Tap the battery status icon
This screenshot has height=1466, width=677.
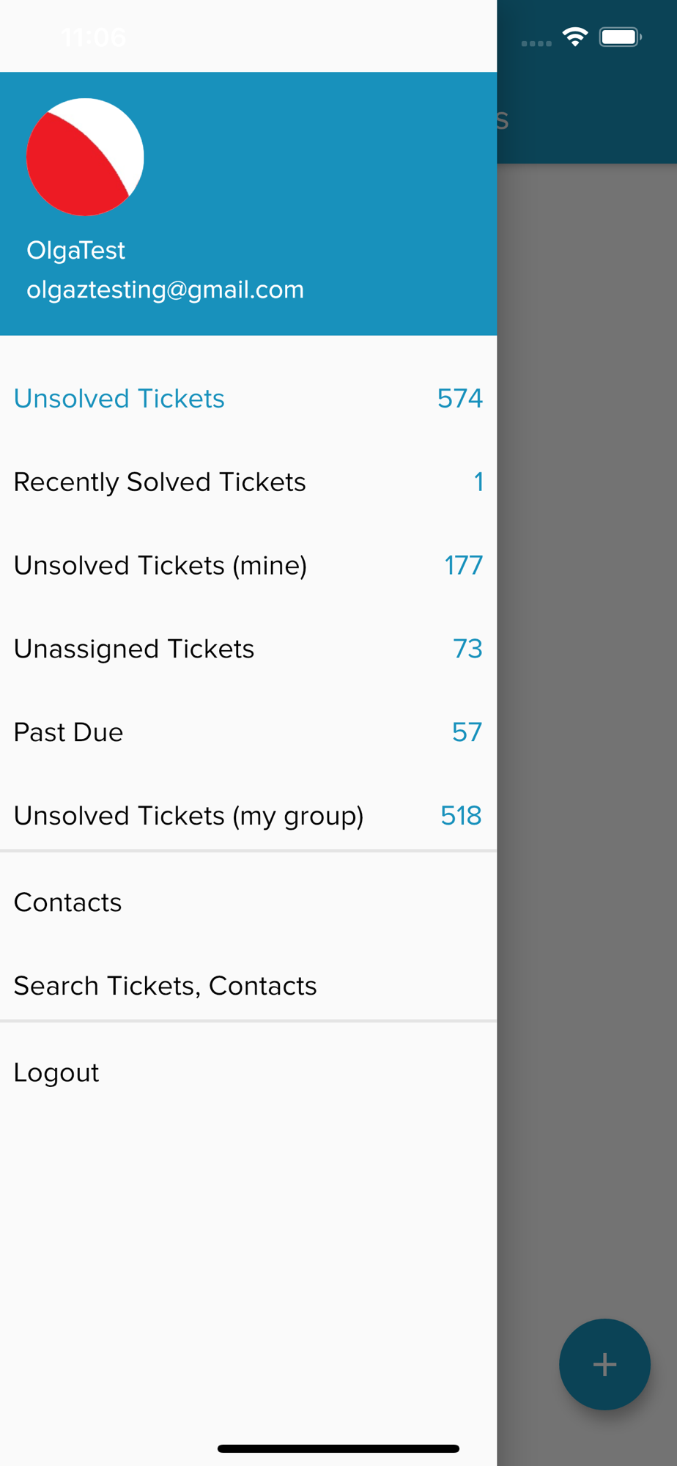point(621,37)
